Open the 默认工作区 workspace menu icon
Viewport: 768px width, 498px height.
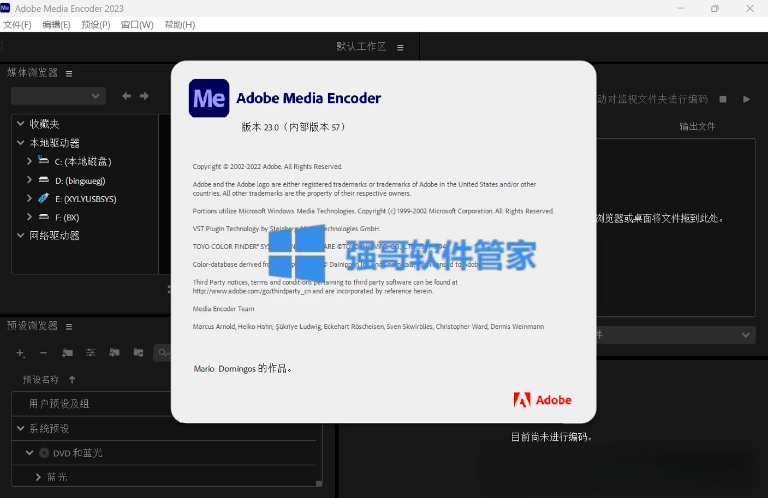tap(400, 47)
